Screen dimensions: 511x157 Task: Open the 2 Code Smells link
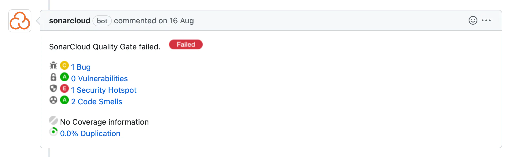(x=96, y=102)
